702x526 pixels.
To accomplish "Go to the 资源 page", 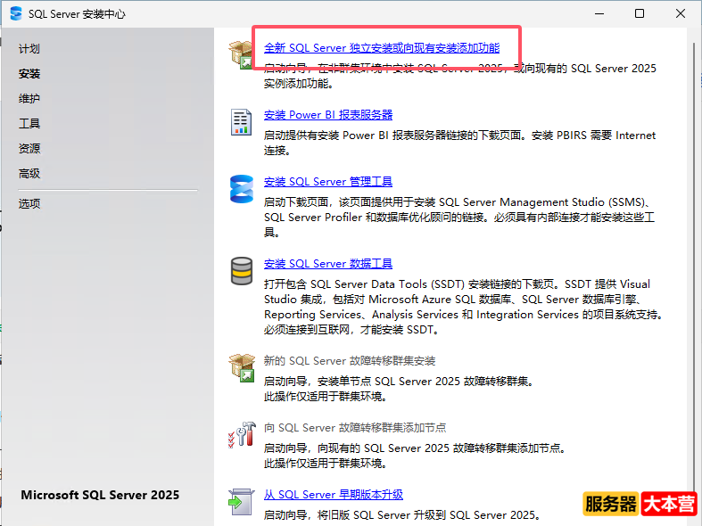I will pos(29,149).
